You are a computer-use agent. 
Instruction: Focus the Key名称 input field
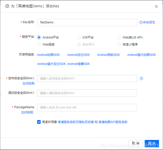point(87,22)
